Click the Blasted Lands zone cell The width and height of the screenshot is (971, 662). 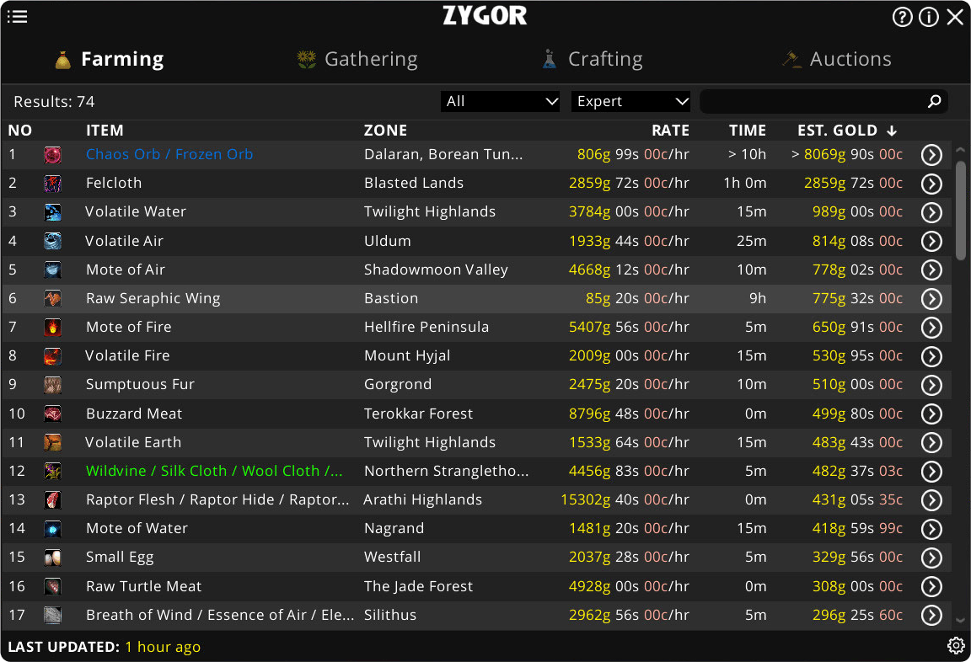pos(414,183)
